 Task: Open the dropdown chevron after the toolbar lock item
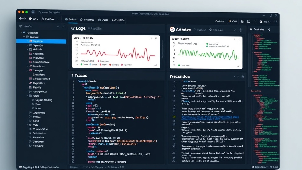(58, 19)
